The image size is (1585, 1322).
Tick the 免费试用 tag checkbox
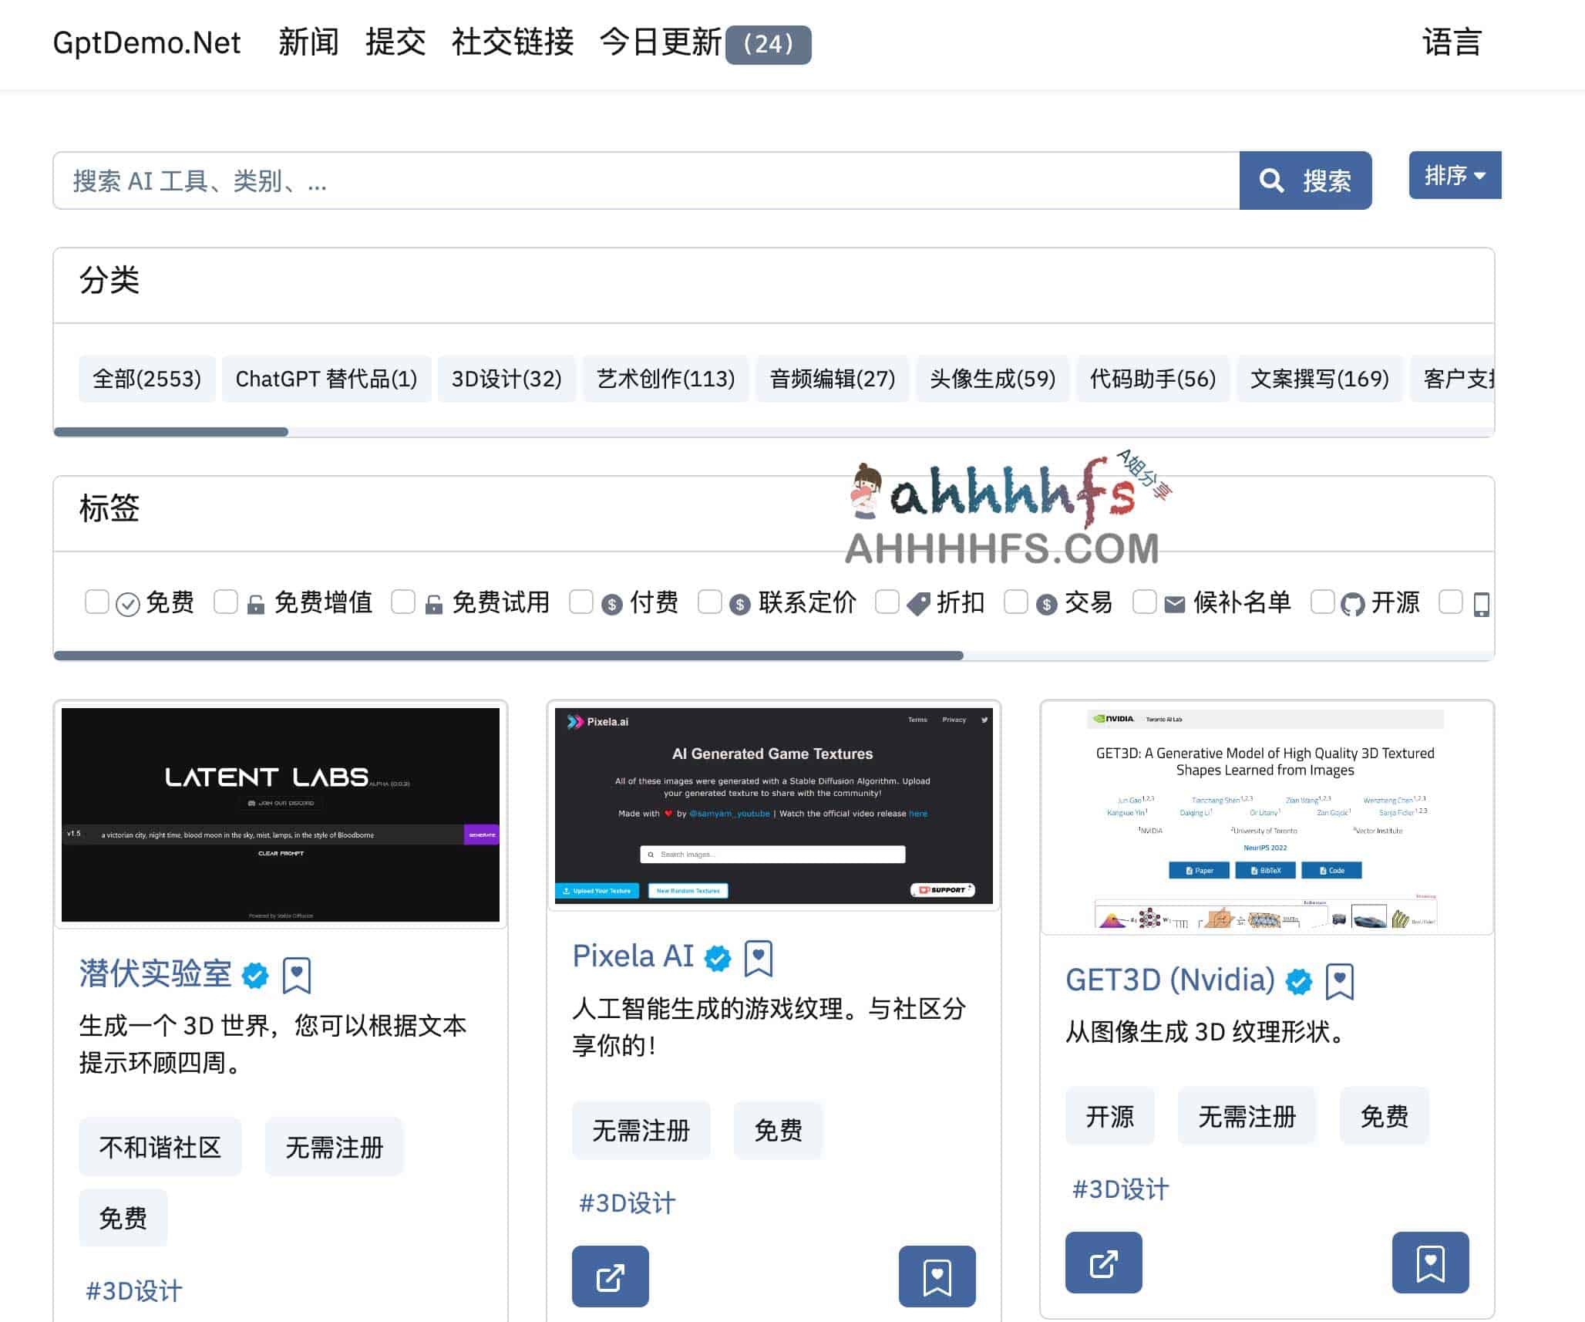(403, 602)
